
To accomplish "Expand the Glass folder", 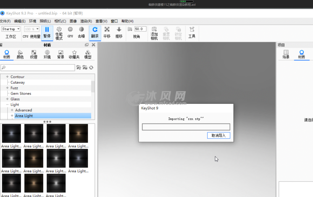I will [x=7, y=99].
